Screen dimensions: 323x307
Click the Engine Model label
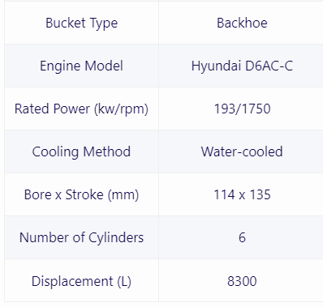tap(81, 66)
